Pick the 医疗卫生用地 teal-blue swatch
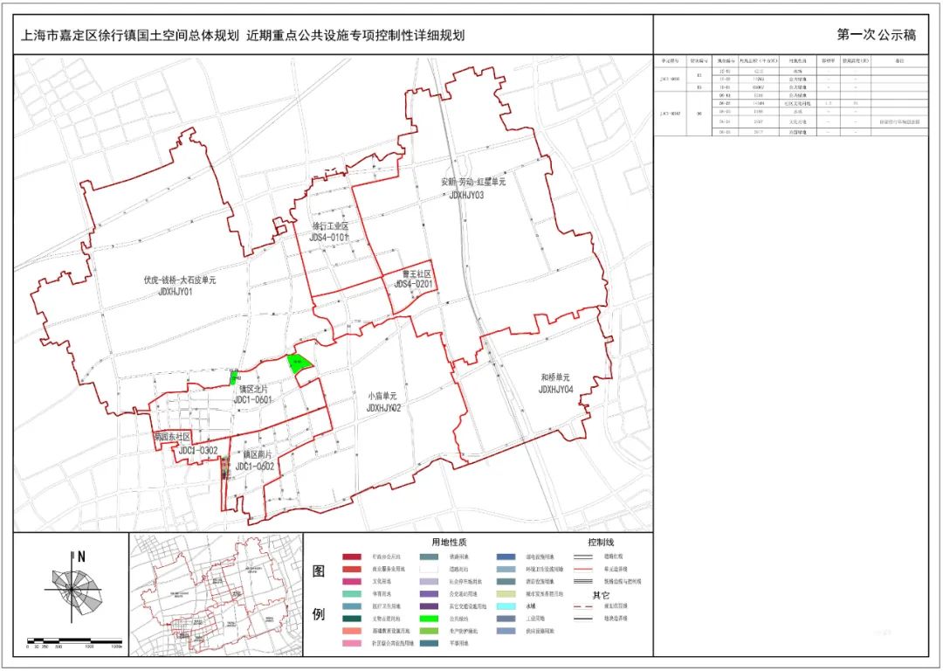This screenshot has width=943, height=671. 352,606
